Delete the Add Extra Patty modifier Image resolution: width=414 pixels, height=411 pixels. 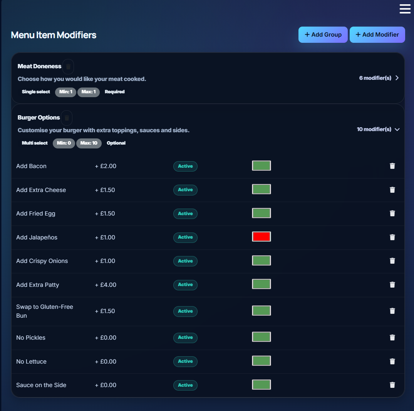click(x=392, y=285)
